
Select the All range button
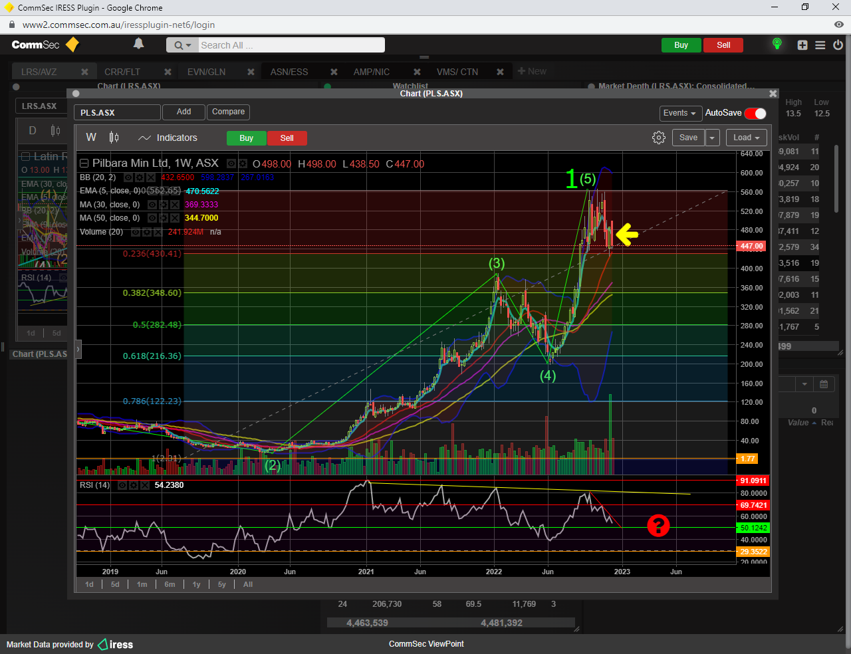point(248,584)
